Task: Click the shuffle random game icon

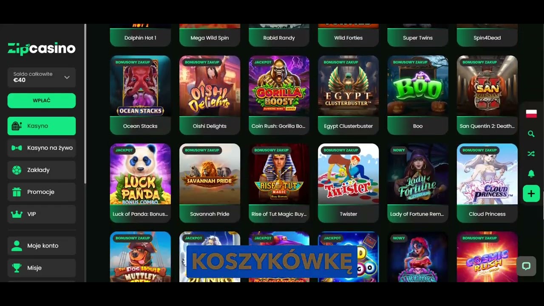Action: (531, 154)
